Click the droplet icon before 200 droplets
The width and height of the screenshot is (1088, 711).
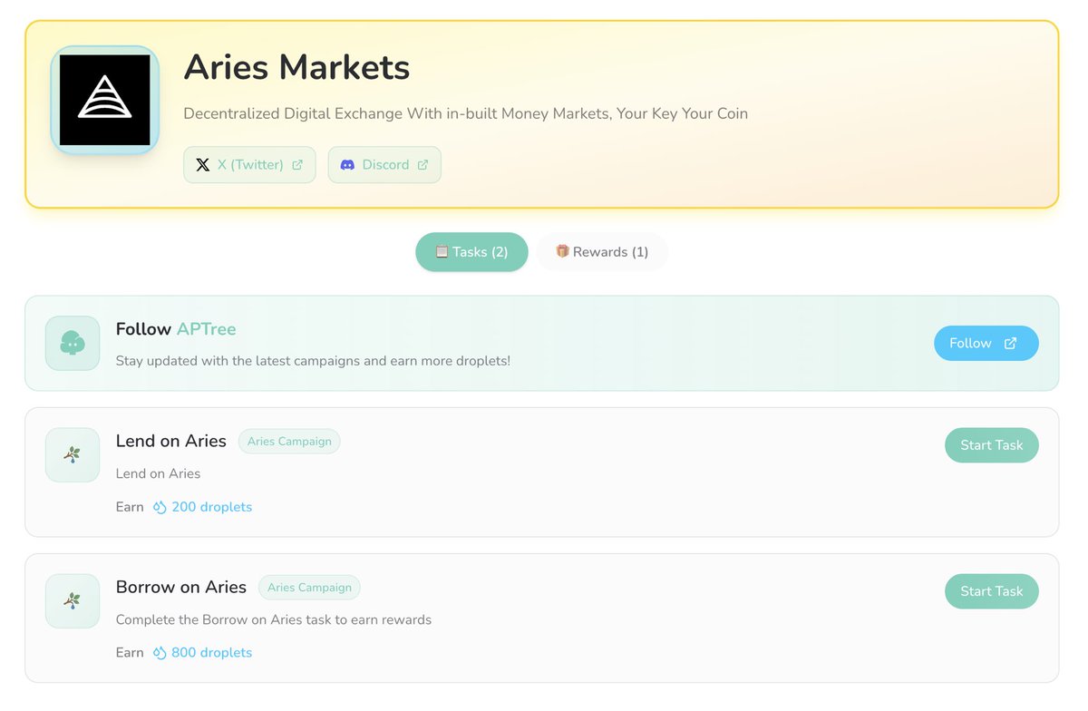point(160,506)
